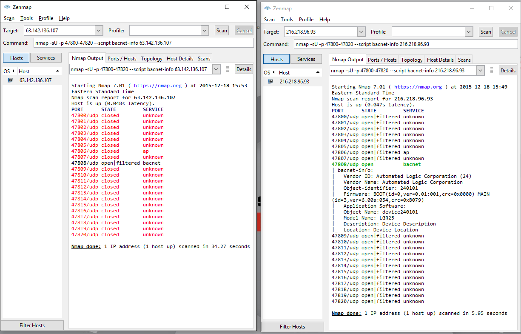The image size is (521, 334).
Task: Switch to Topology tab in right window
Action: point(412,60)
